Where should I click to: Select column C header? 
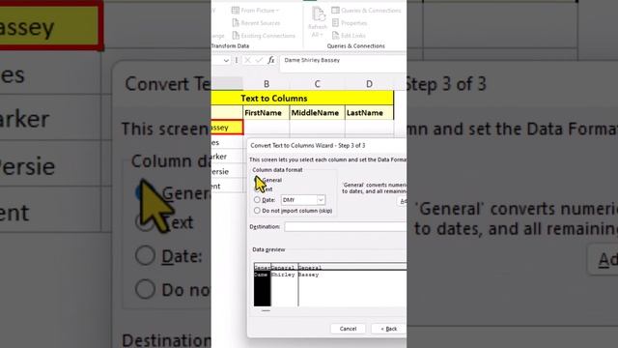(318, 84)
